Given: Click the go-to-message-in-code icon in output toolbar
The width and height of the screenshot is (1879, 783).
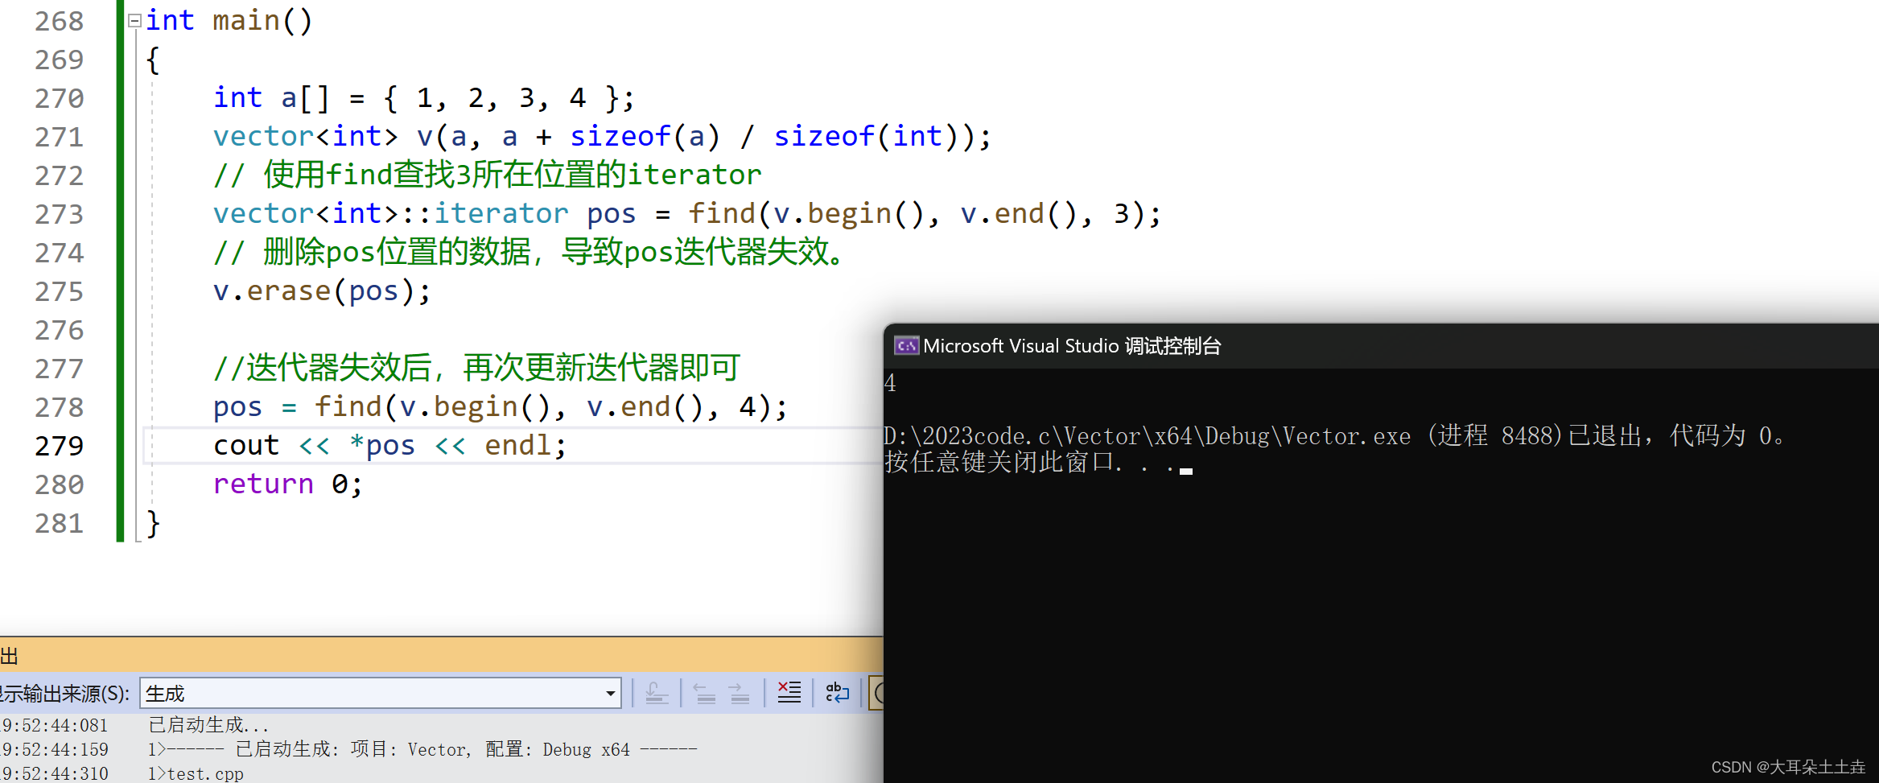Looking at the screenshot, I should pyautogui.click(x=657, y=693).
